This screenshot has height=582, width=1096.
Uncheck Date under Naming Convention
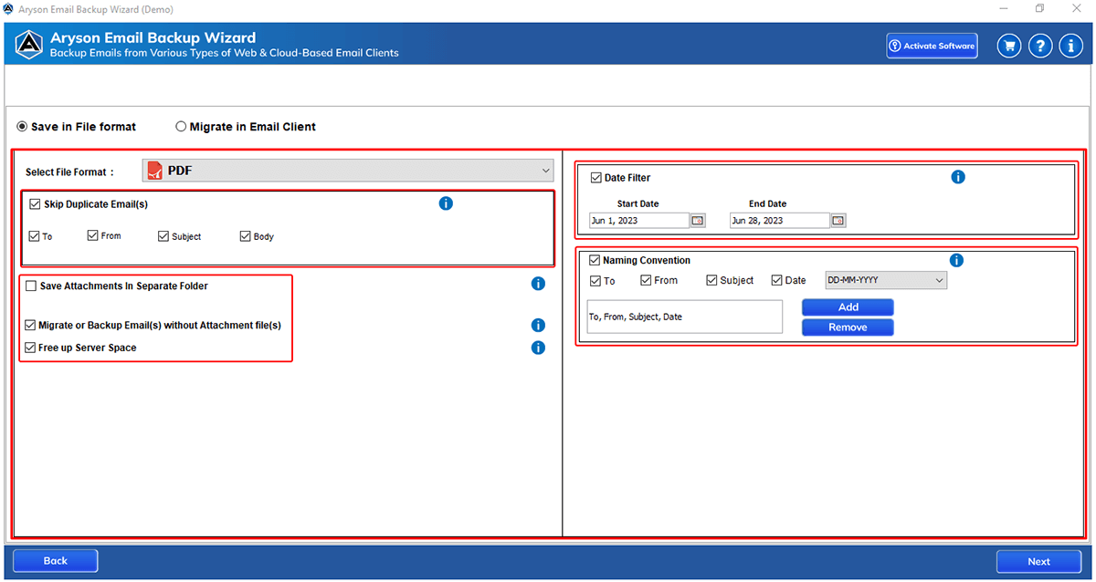777,280
